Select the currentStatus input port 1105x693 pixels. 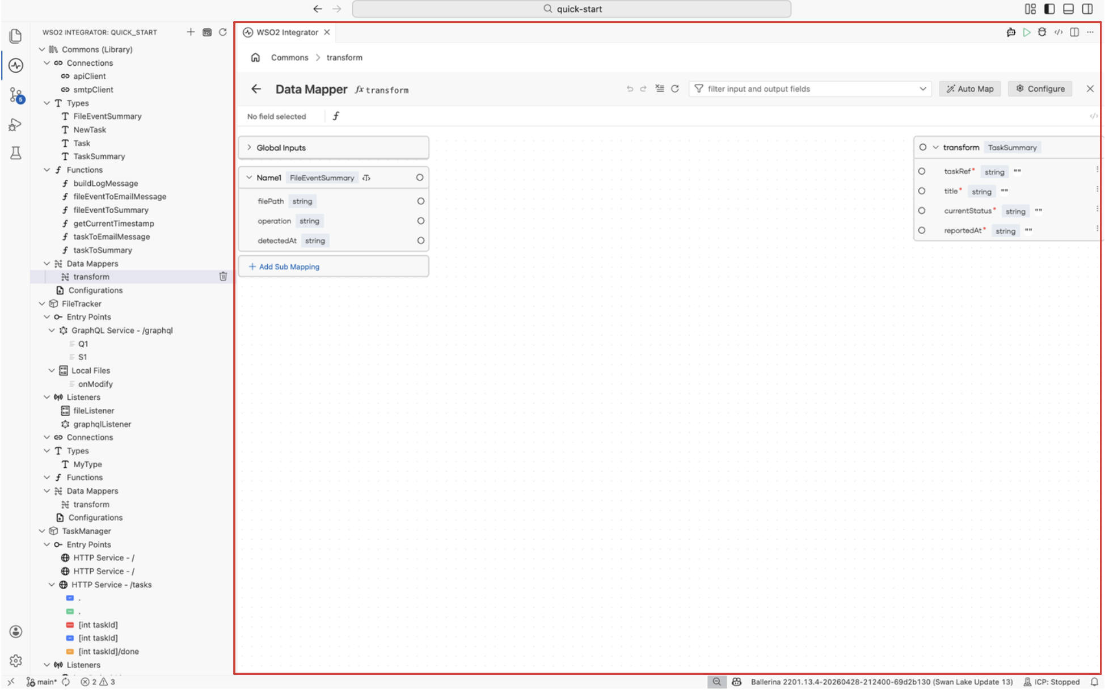click(x=922, y=210)
